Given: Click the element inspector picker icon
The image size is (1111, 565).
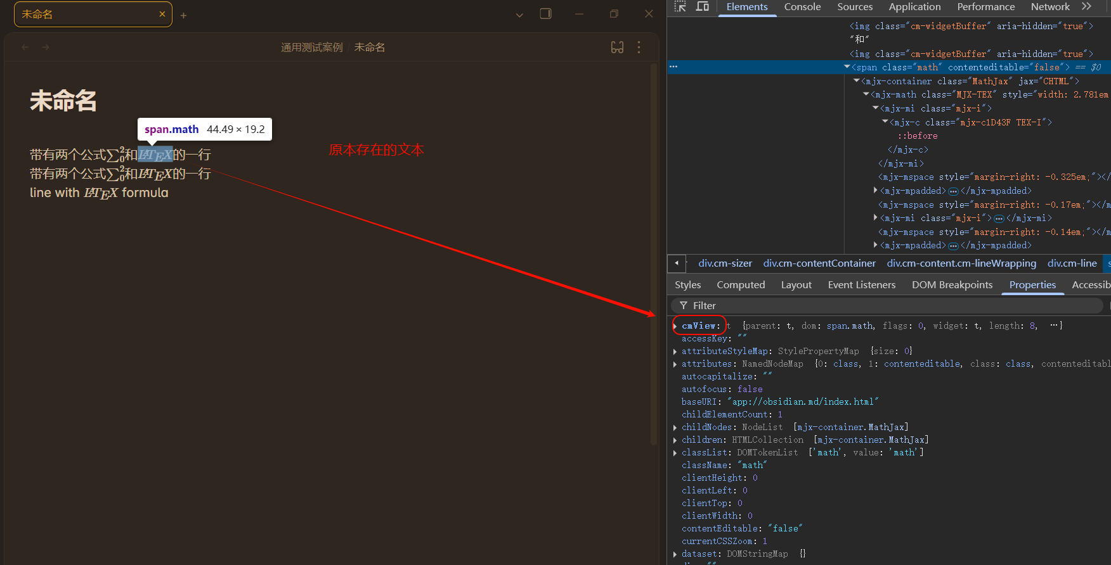Looking at the screenshot, I should tap(680, 7).
